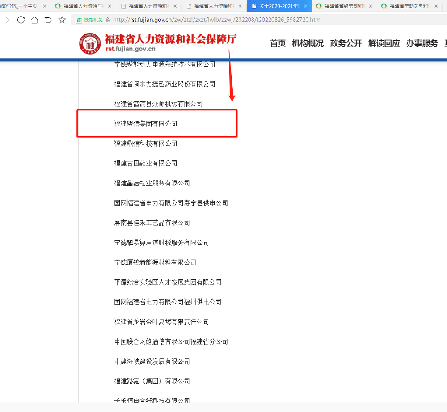The height and width of the screenshot is (412, 447).
Task: Open the 政务公开 navigation menu item
Action: pyautogui.click(x=346, y=43)
